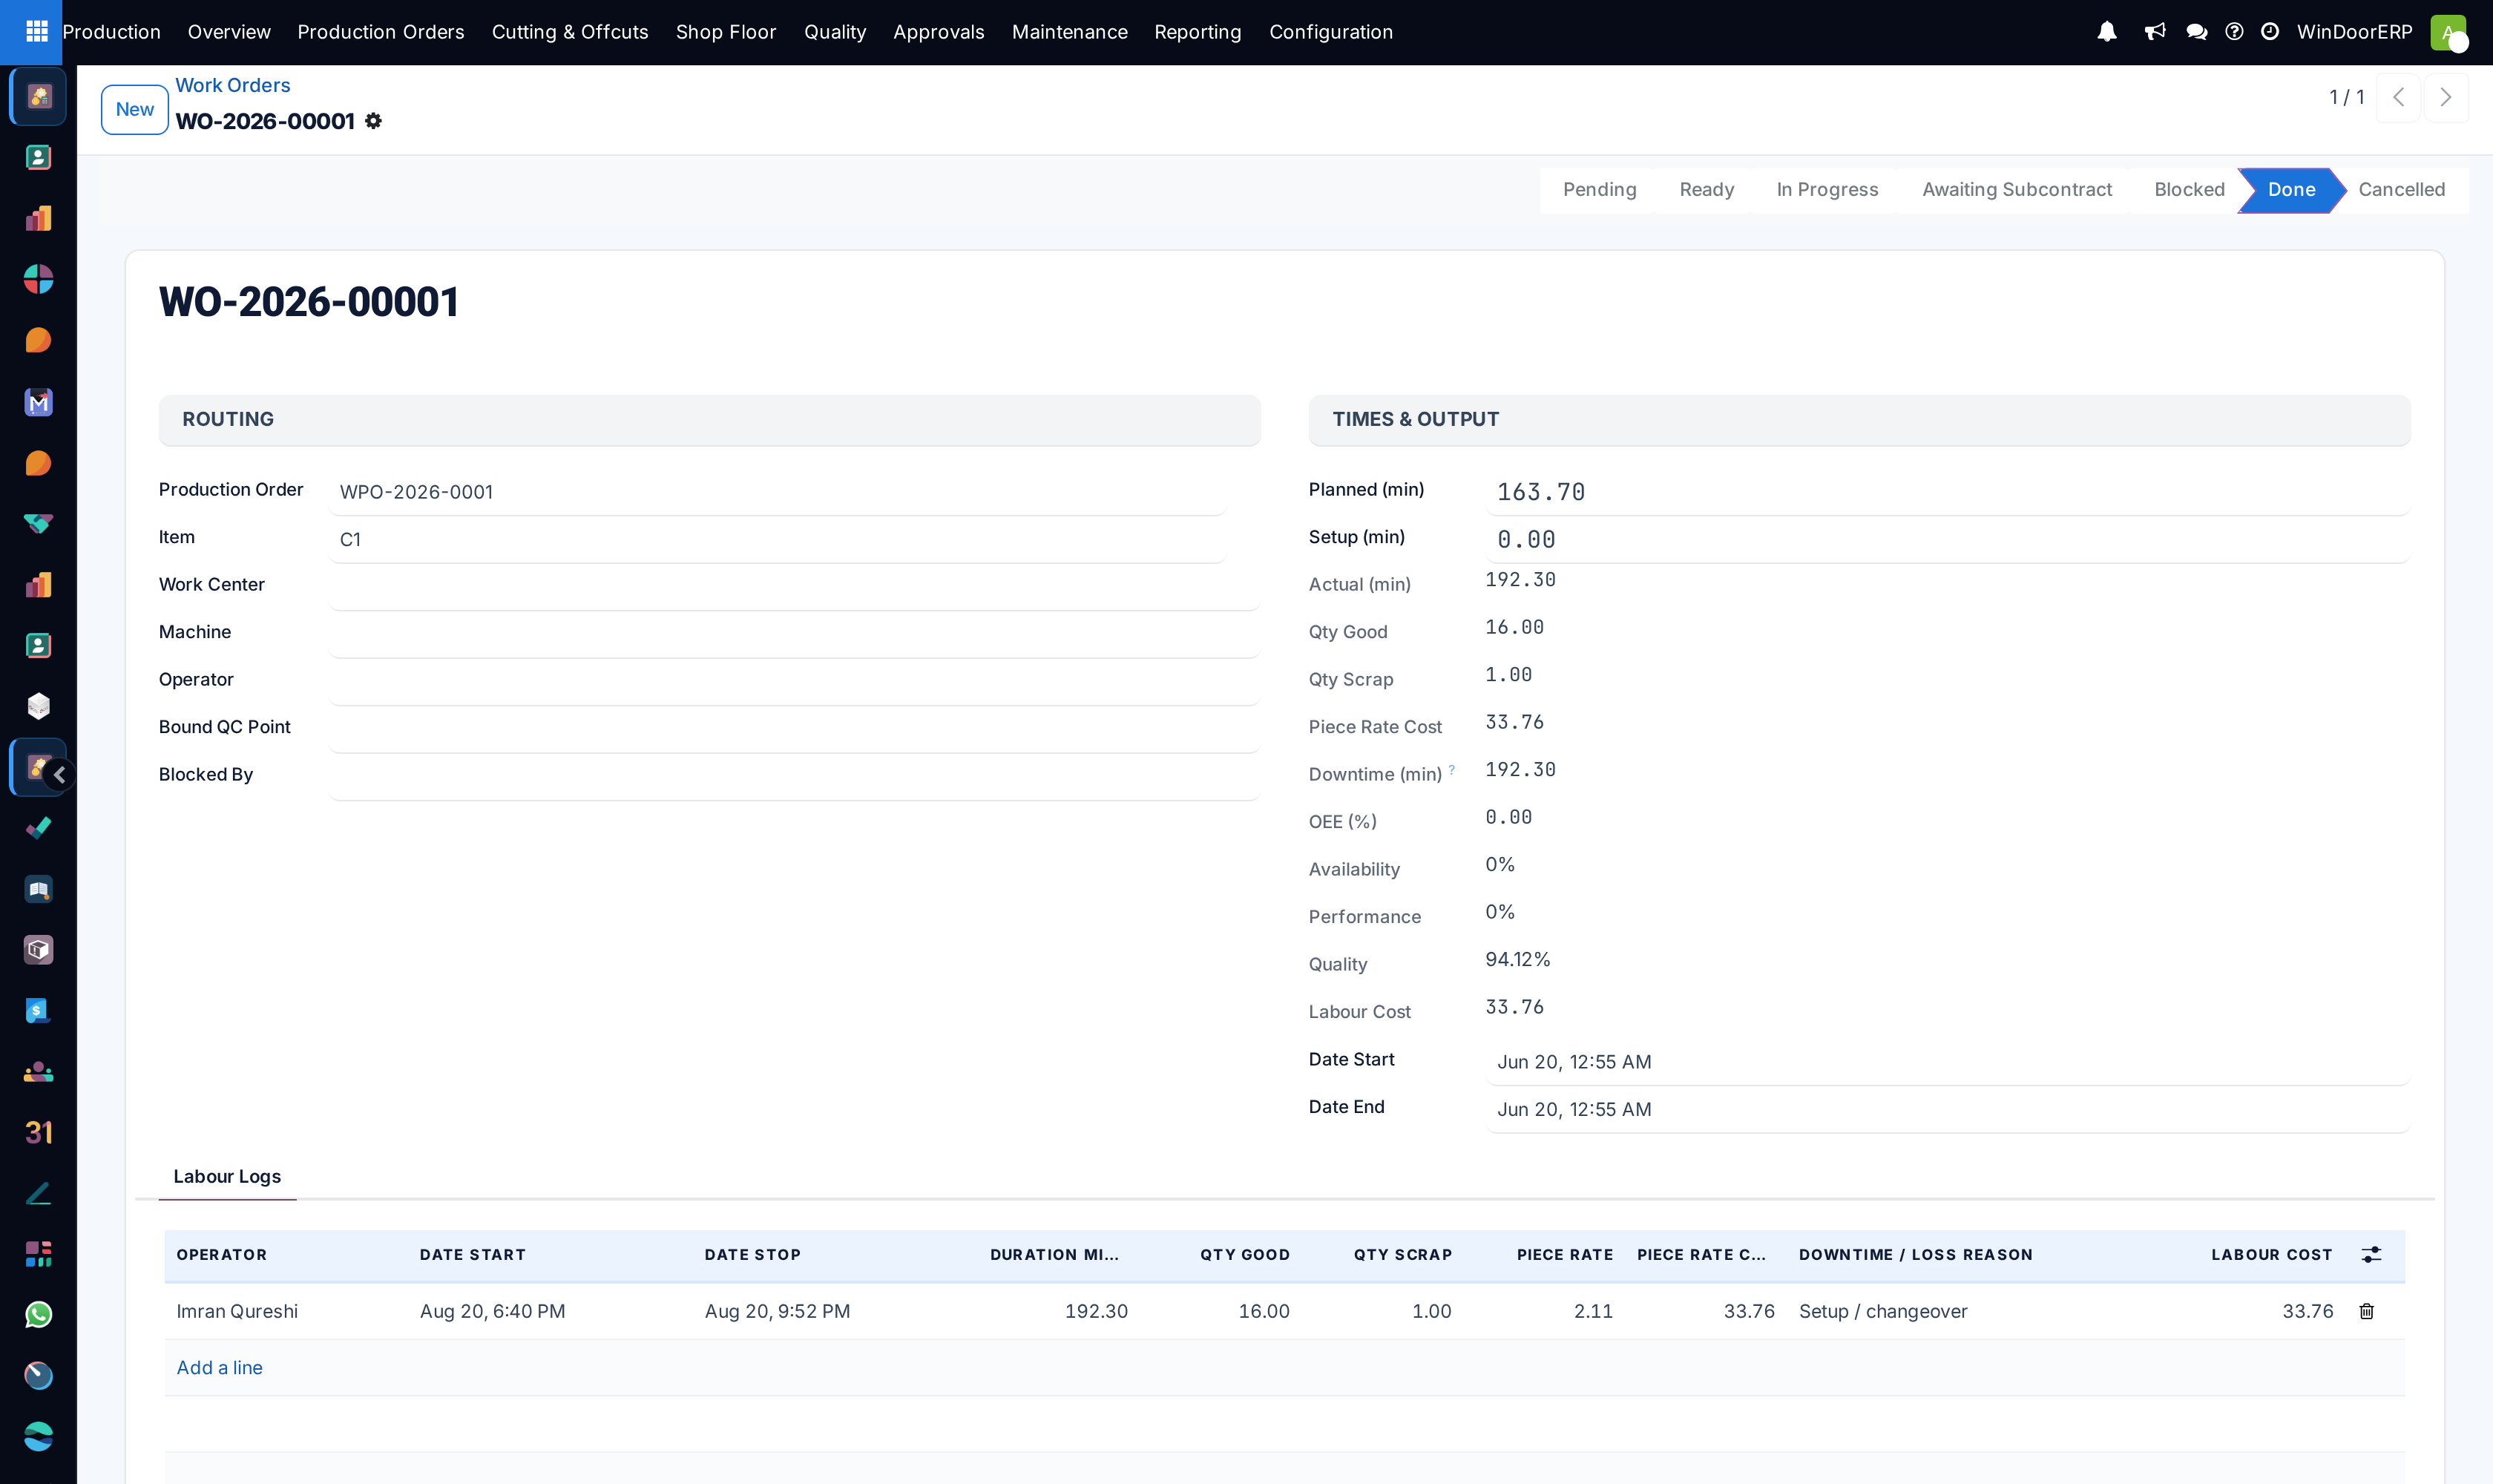Open the dashboard tiles app in sidebar
This screenshot has width=2493, height=1484.
pos(38,1254)
